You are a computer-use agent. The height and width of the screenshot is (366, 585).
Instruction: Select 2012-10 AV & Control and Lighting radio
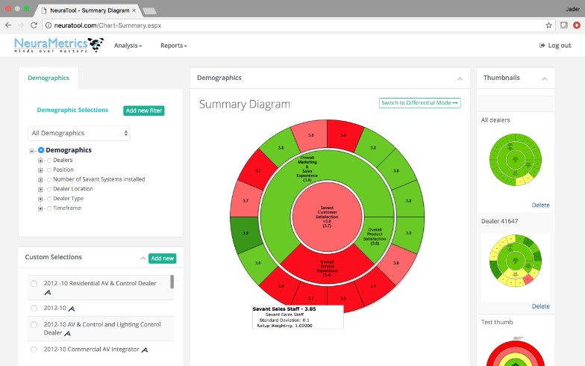[x=34, y=324]
